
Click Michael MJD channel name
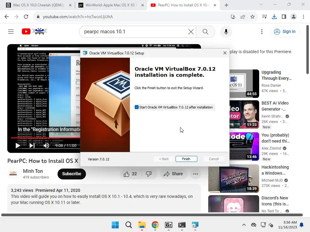(x=272, y=180)
